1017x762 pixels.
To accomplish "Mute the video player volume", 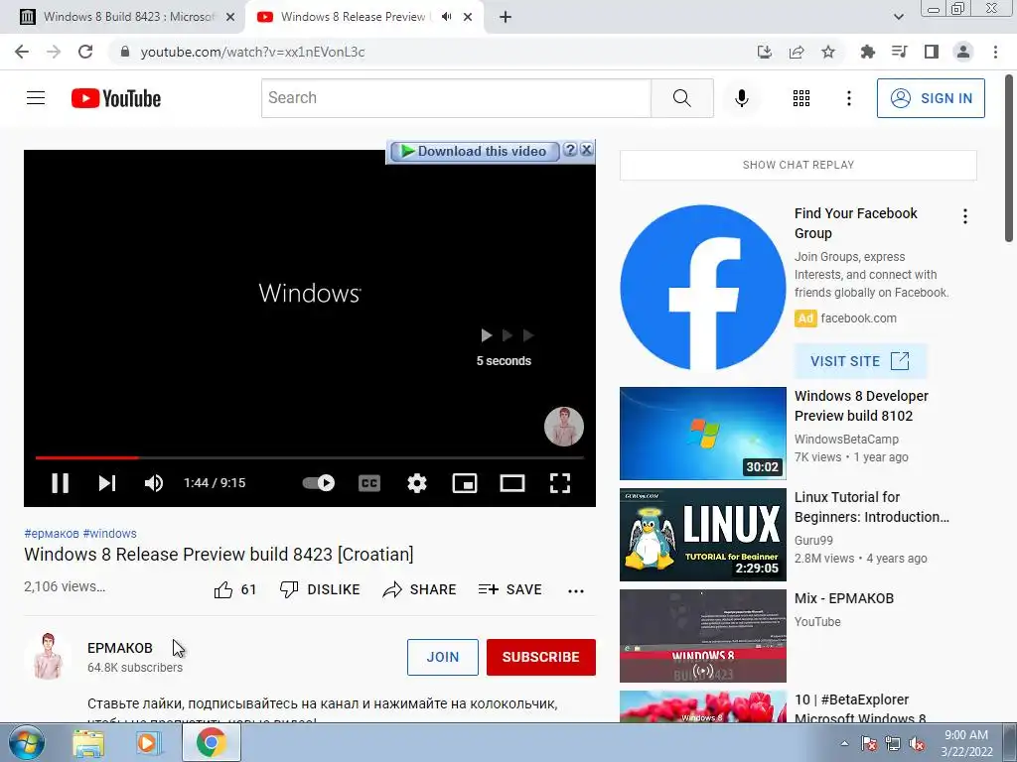I will click(154, 483).
